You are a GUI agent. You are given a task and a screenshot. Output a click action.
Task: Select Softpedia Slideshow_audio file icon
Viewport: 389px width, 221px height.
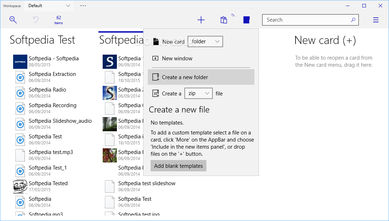pyautogui.click(x=20, y=124)
